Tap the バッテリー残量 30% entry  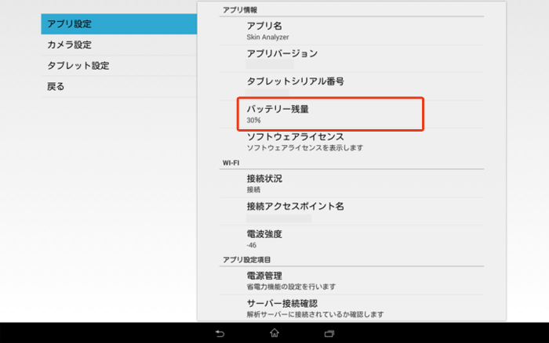pos(330,114)
